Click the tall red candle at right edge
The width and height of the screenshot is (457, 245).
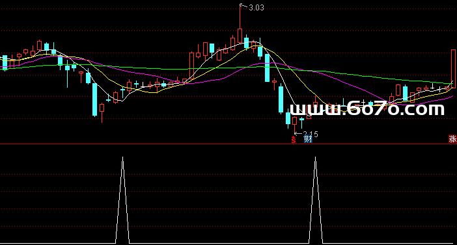point(453,69)
